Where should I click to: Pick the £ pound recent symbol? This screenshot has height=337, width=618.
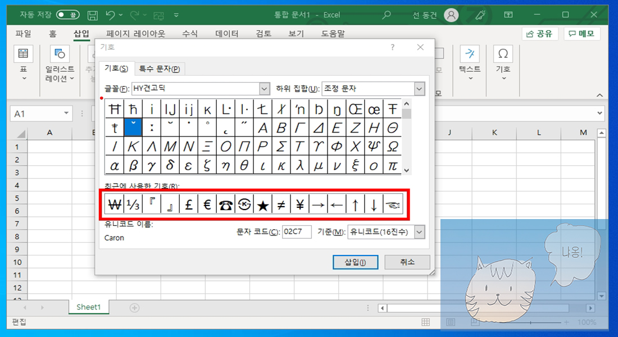pos(188,204)
